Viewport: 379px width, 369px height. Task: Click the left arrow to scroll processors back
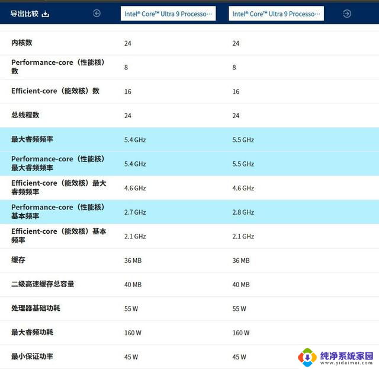click(x=97, y=14)
